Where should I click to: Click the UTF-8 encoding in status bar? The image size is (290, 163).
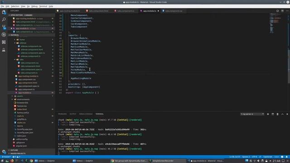[x=255, y=157]
